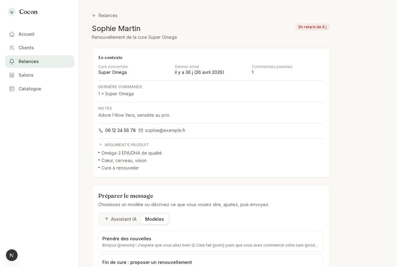Click the phone icon beside the number

(x=101, y=130)
